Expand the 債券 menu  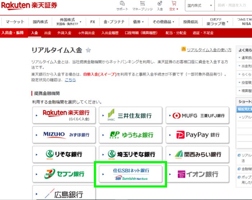pyautogui.click(x=138, y=22)
